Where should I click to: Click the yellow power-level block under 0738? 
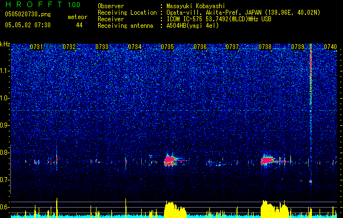pyautogui.click(x=274, y=209)
